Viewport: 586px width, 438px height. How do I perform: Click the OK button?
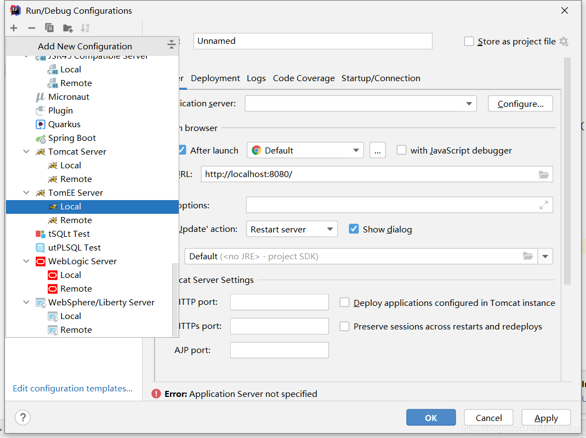coord(431,418)
